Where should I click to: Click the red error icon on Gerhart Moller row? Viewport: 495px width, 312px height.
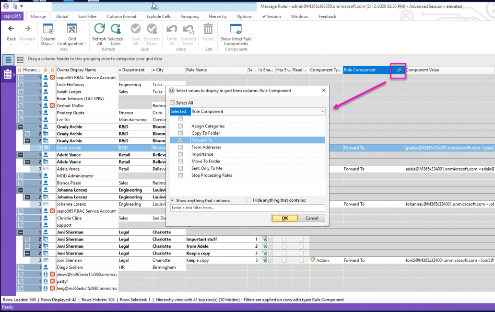click(52, 106)
